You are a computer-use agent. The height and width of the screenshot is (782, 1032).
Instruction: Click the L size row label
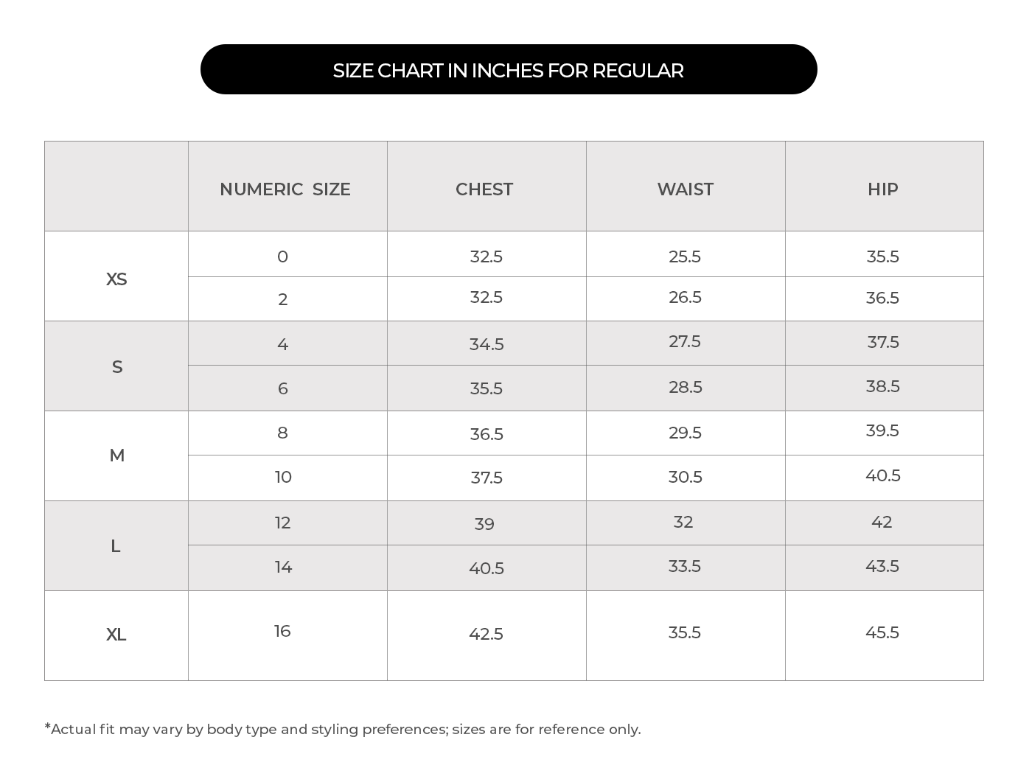click(116, 546)
